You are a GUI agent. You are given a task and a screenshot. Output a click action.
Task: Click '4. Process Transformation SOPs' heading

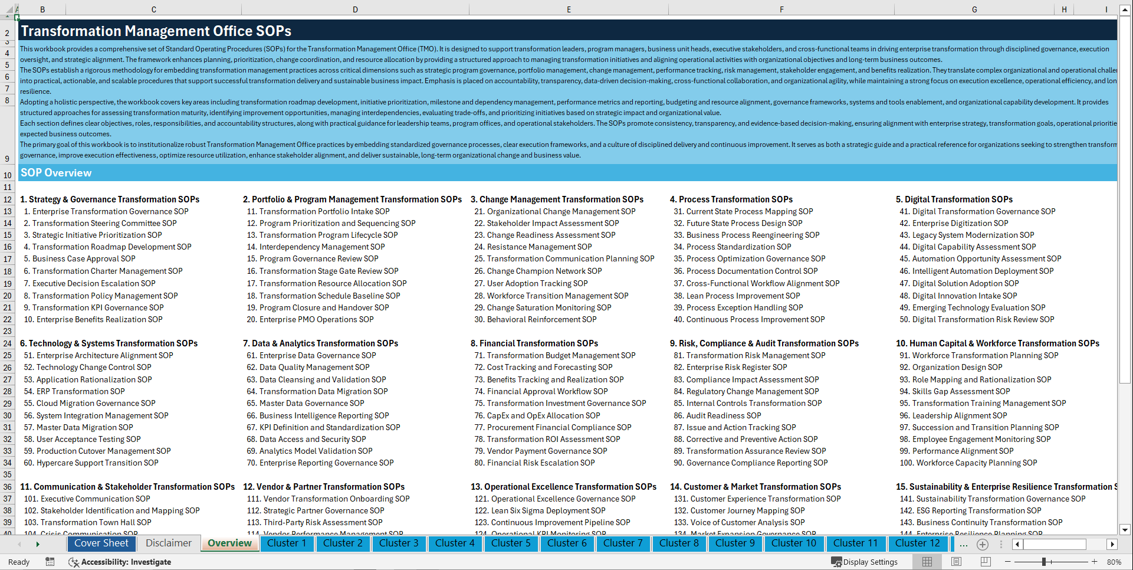(x=731, y=199)
